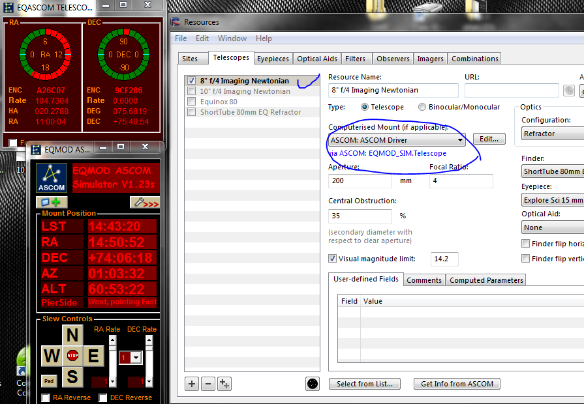Viewport: 584px width, 404px height.
Task: Click the ASCOM logo in EQMOD simulator
Action: pyautogui.click(x=52, y=178)
